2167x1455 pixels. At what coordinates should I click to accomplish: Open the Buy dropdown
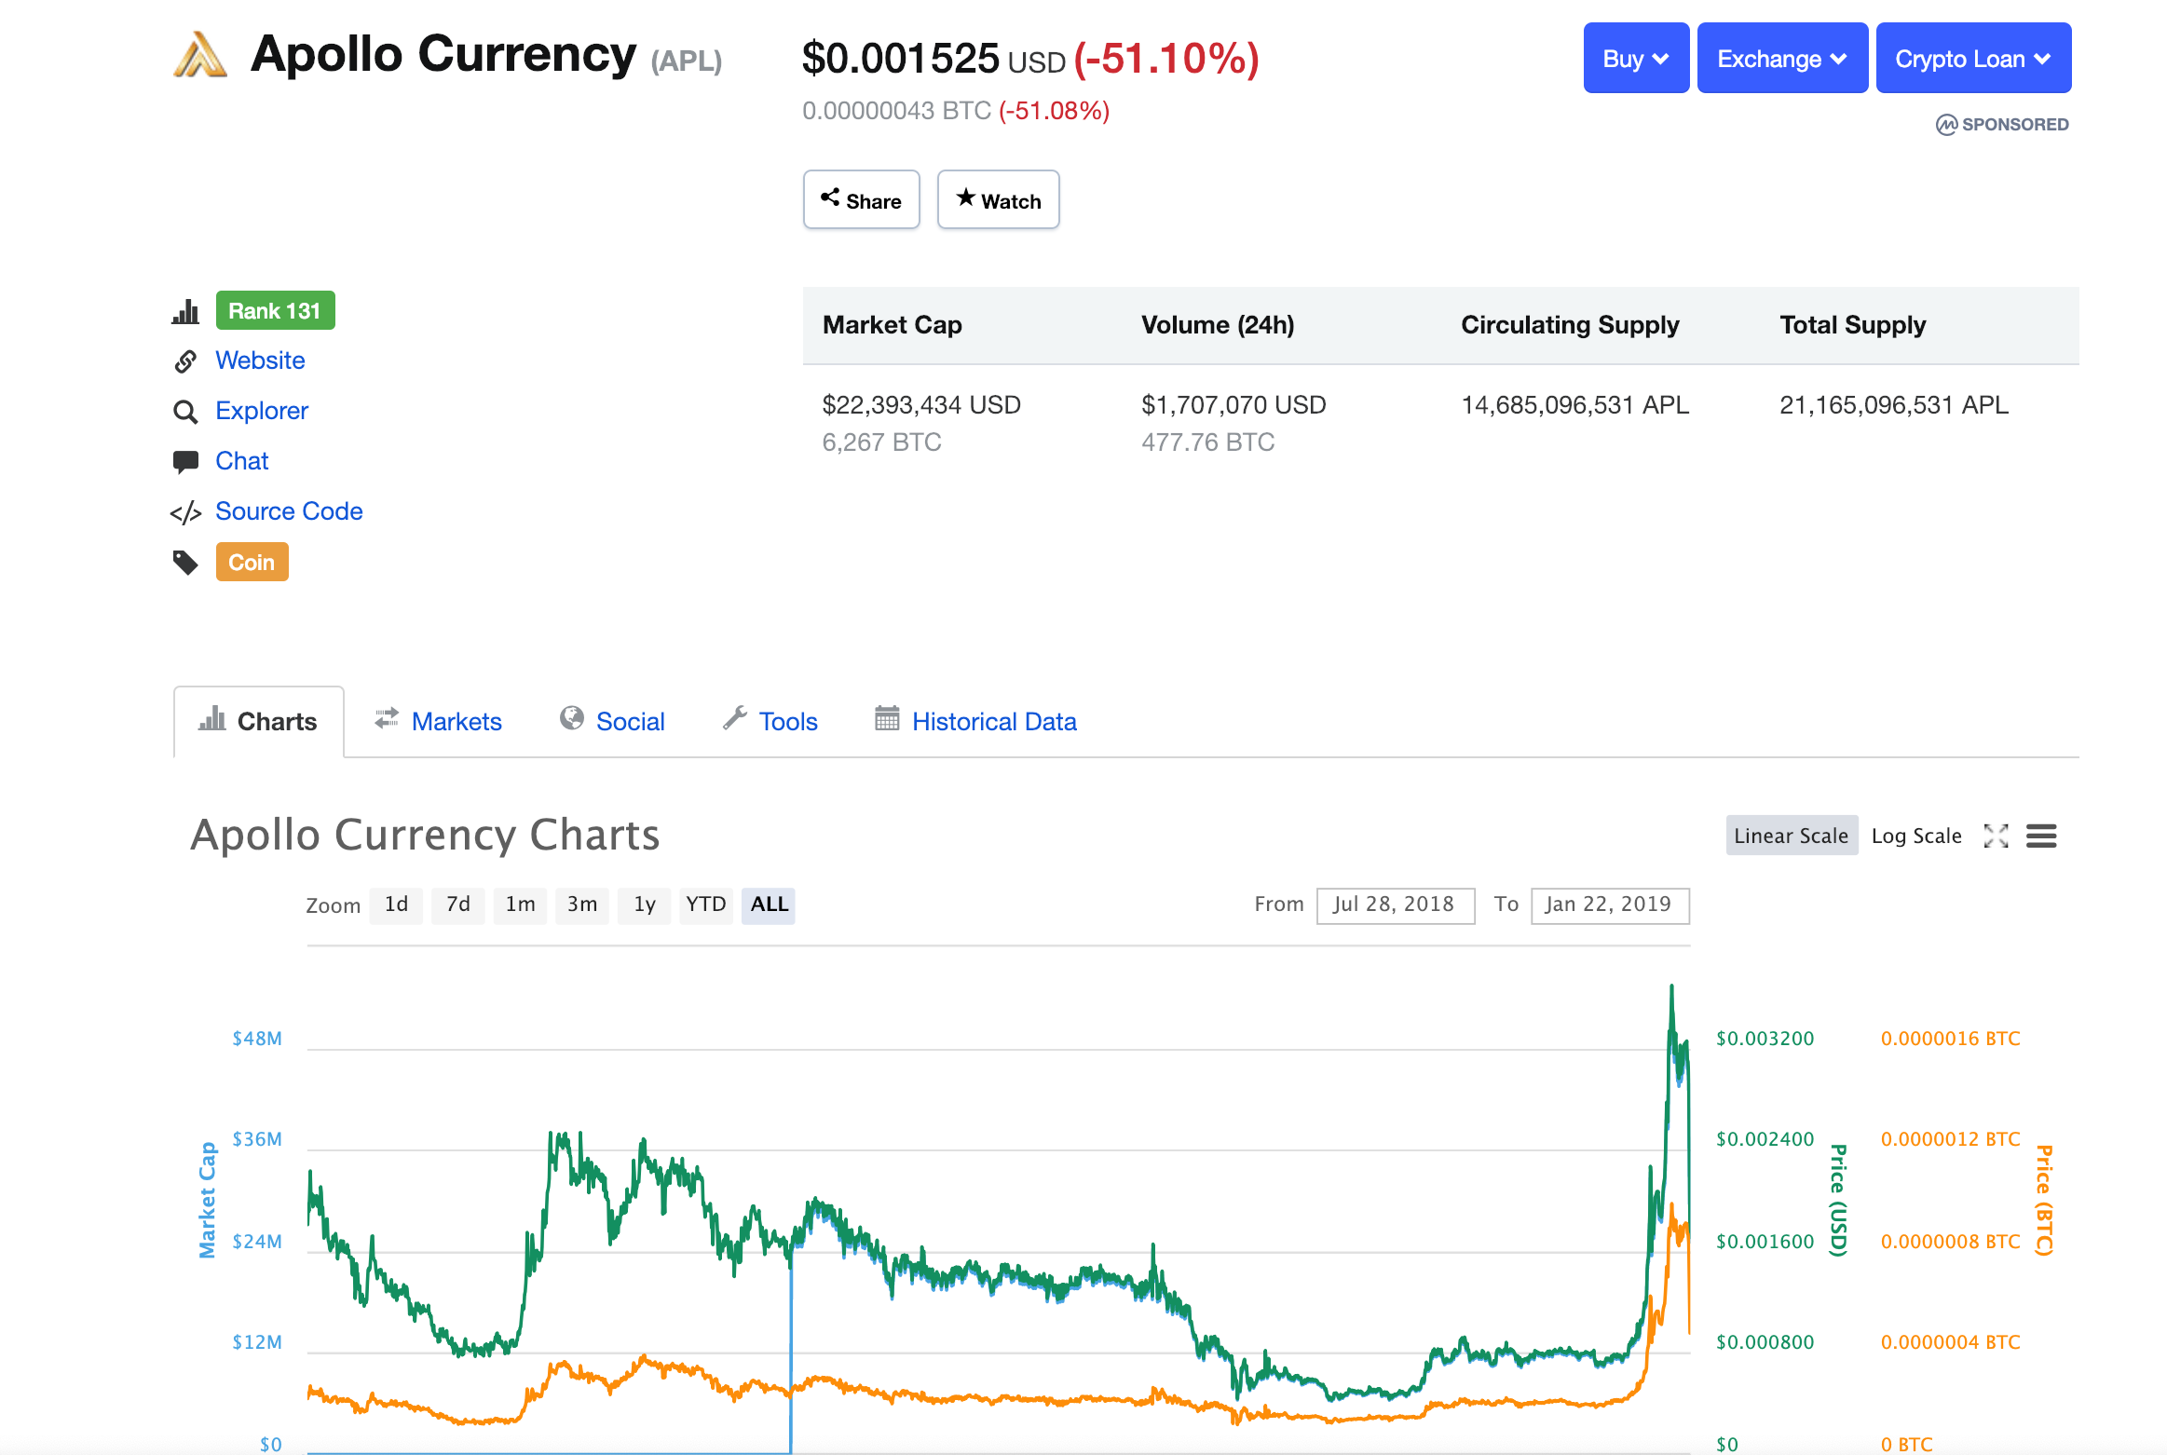(x=1636, y=58)
